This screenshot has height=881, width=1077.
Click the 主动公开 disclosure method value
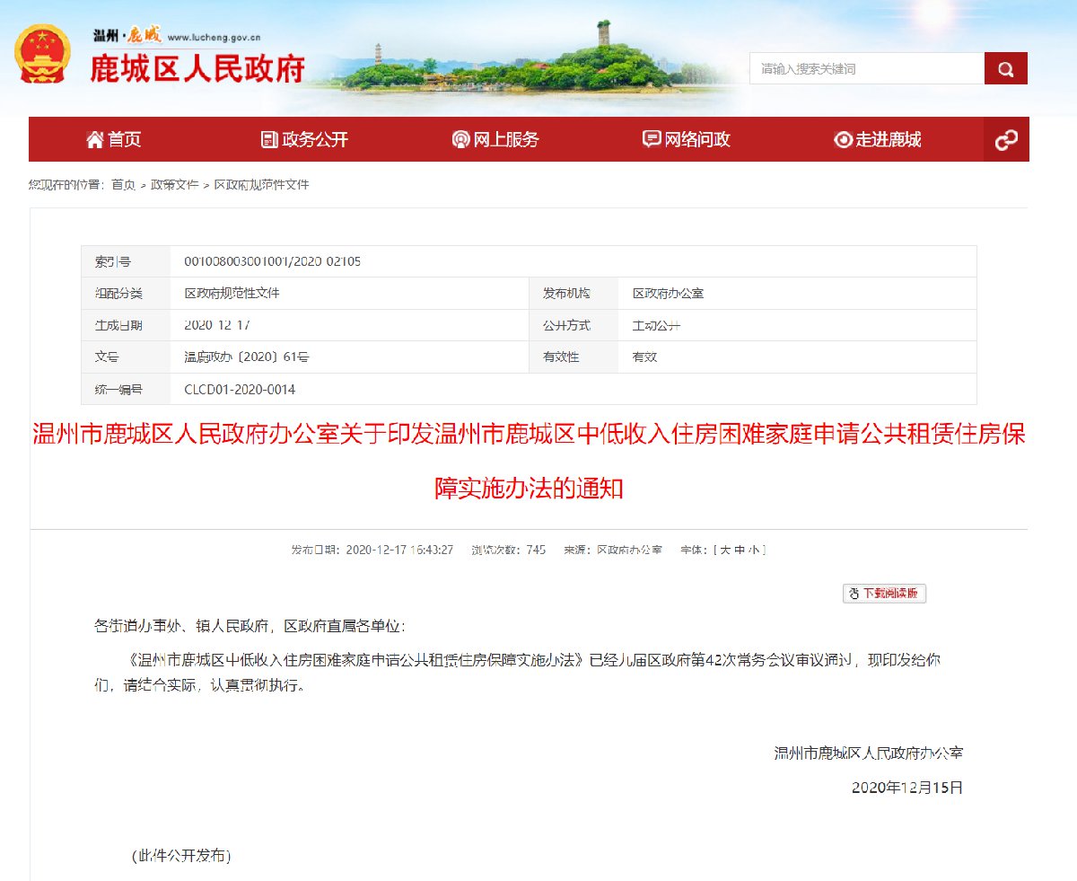pos(656,326)
